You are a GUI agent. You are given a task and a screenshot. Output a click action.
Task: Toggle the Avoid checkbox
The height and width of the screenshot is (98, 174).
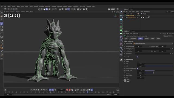point(138,57)
